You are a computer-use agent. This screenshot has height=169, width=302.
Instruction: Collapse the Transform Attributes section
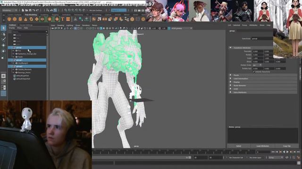pos(231,48)
